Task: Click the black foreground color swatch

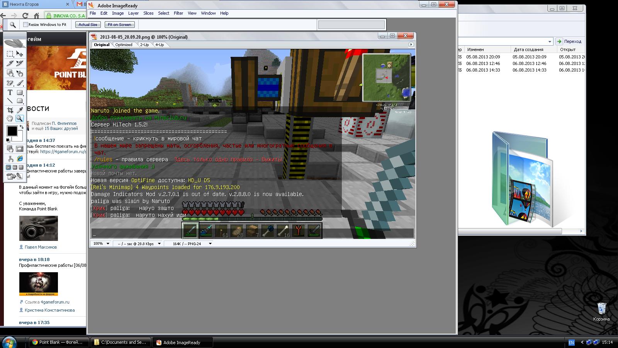Action: [12, 131]
